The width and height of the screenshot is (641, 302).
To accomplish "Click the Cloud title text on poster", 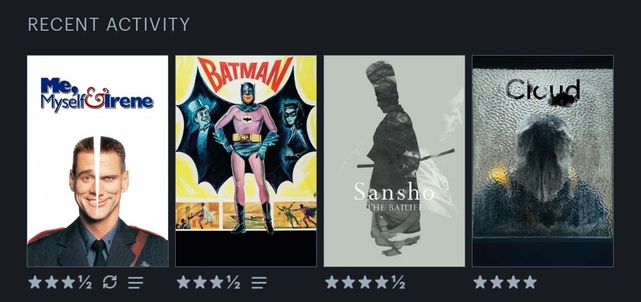I will click(543, 91).
